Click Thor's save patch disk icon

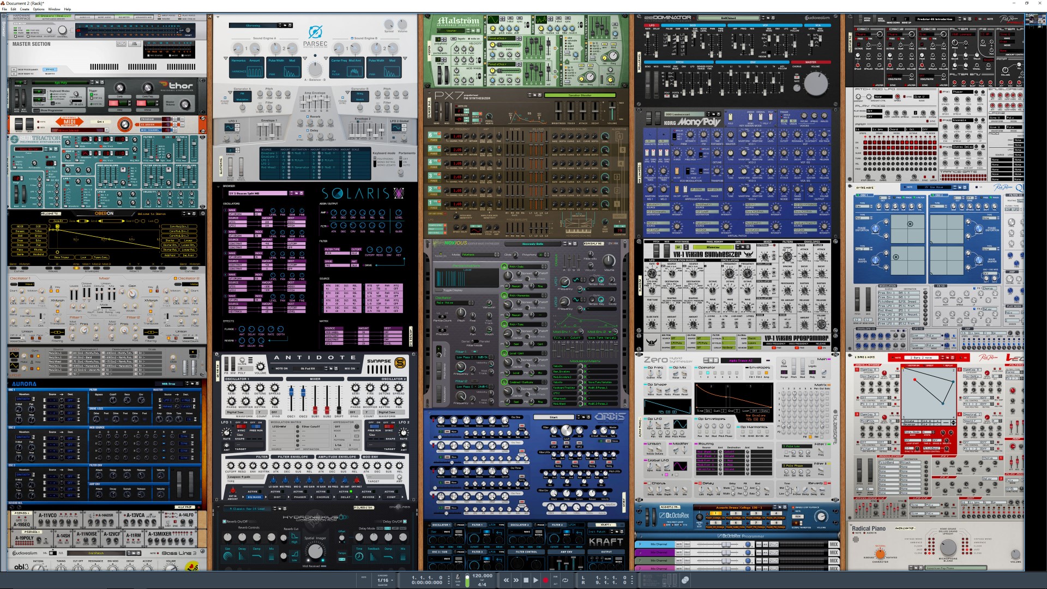[x=102, y=82]
